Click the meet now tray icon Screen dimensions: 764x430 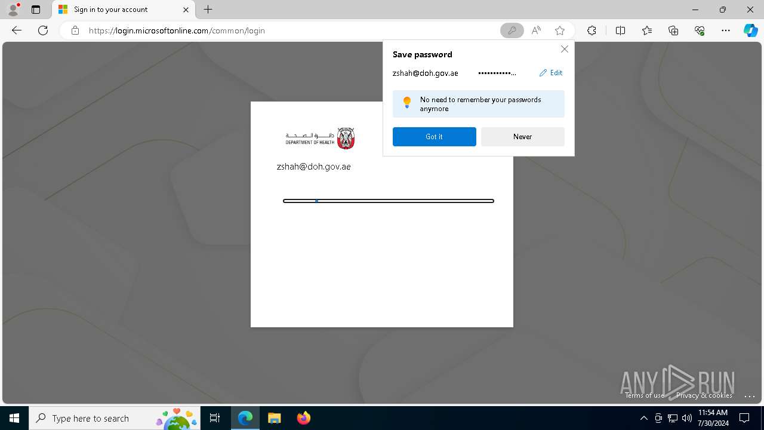pos(658,418)
